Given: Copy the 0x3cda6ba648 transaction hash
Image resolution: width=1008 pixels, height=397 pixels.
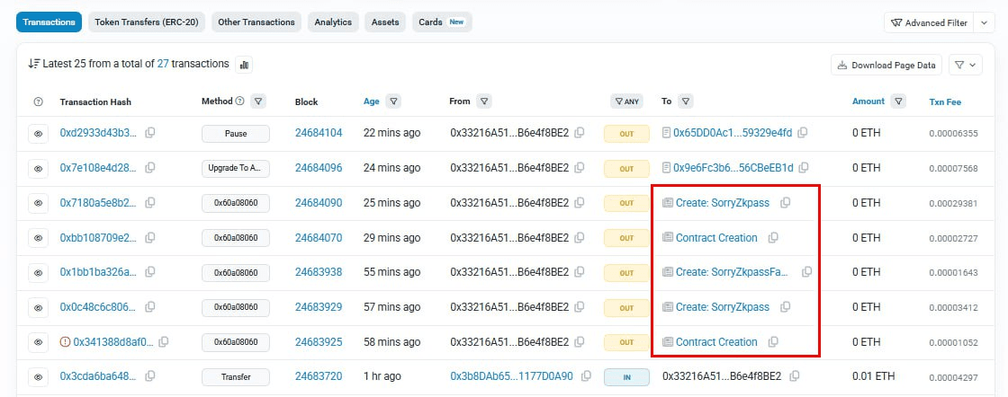Looking at the screenshot, I should [150, 376].
